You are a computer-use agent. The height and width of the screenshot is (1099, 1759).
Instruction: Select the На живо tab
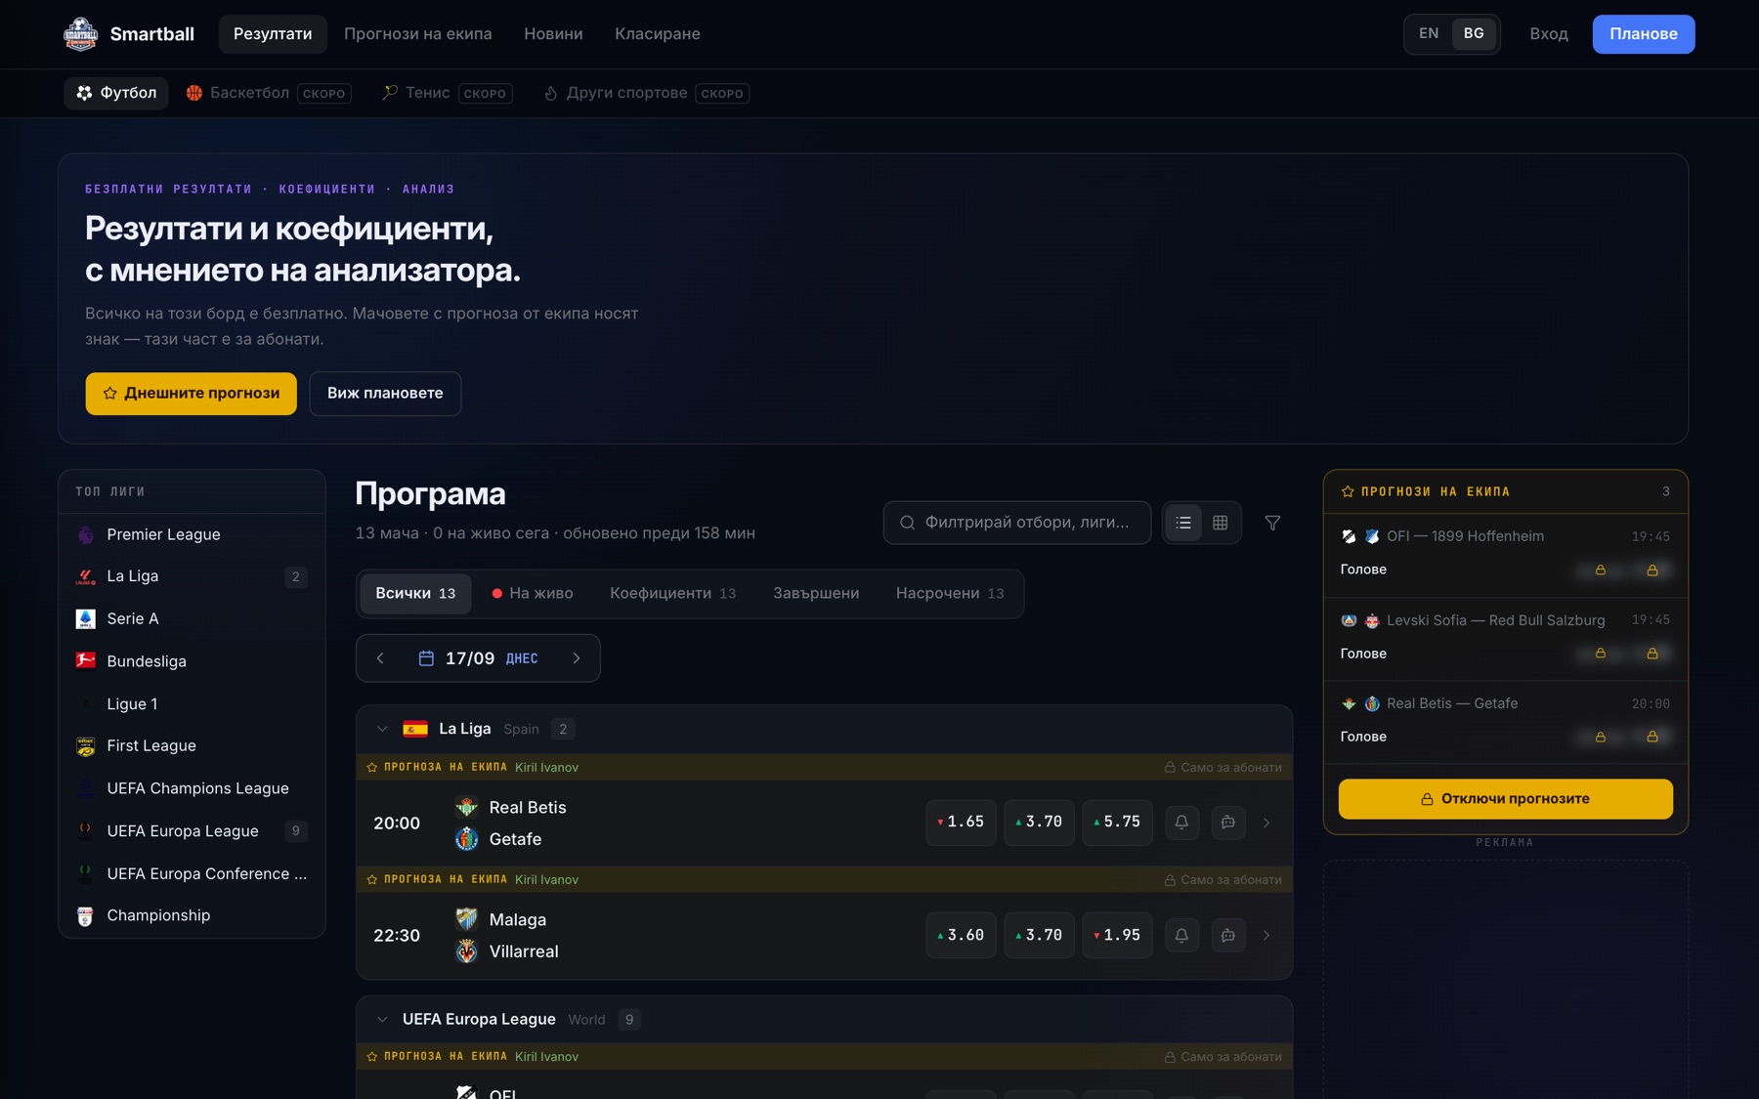click(533, 593)
